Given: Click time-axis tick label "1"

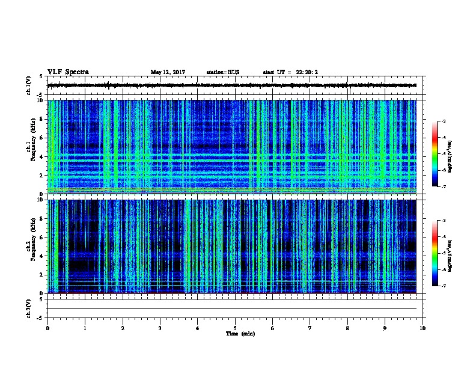Looking at the screenshot, I should click(x=85, y=328).
